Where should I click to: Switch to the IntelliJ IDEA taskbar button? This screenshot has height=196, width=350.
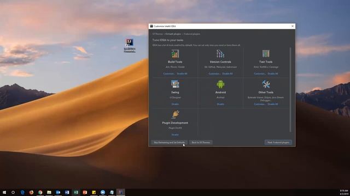point(120,192)
